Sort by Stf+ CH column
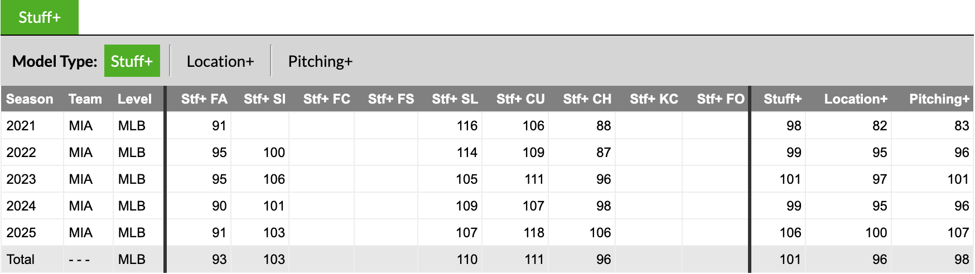 point(587,99)
